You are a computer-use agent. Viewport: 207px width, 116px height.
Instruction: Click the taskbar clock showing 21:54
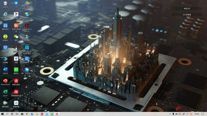tap(197, 114)
